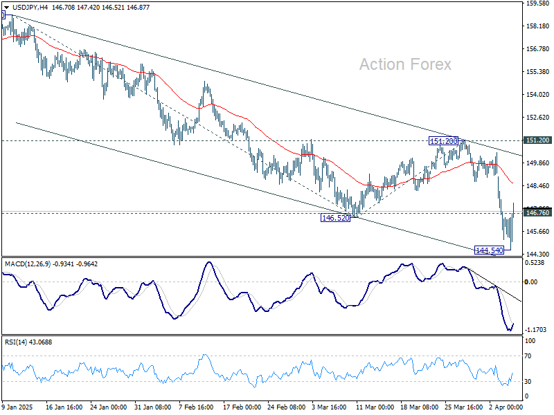Select the 151.200 price label on chart
The width and height of the screenshot is (554, 415).
click(442, 141)
